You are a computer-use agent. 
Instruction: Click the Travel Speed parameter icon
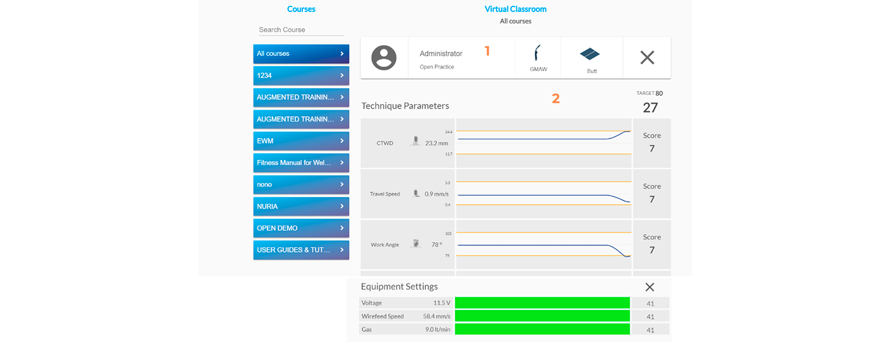coord(416,193)
